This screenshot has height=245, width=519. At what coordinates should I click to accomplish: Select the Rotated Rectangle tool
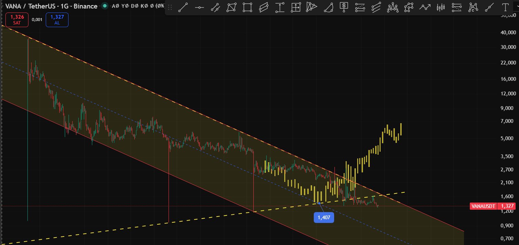pyautogui.click(x=231, y=7)
